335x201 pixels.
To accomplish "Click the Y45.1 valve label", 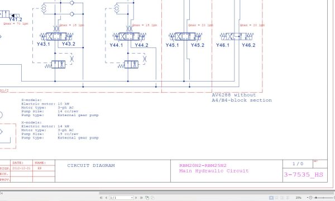I will [172, 45].
